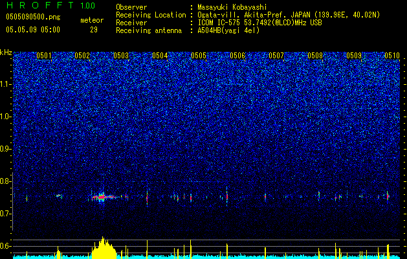
Task: Click the 0508 time marker
Action: [315, 55]
